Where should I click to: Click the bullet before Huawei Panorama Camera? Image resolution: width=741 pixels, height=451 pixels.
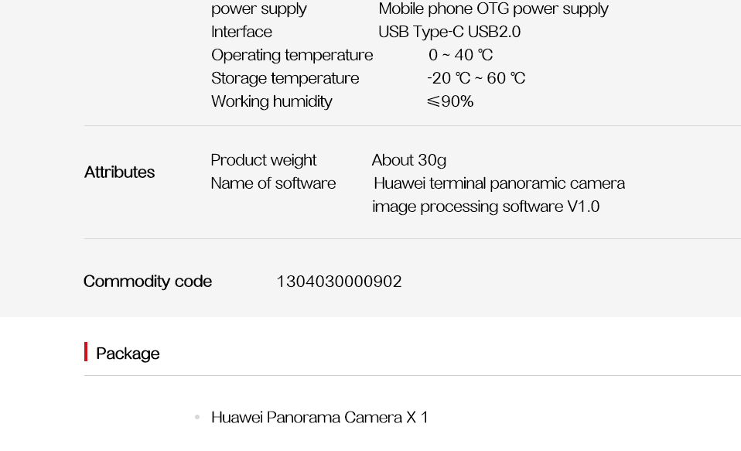click(197, 417)
